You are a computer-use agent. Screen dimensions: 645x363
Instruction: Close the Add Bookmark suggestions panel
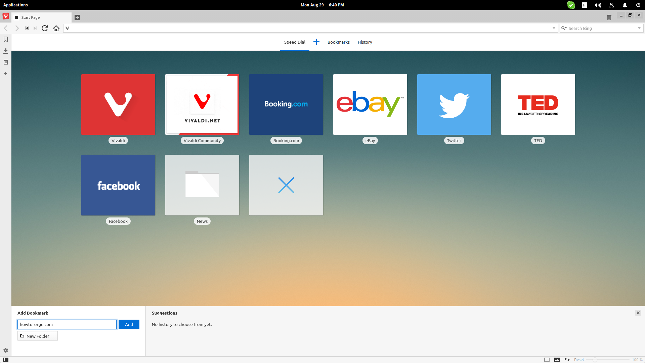pyautogui.click(x=638, y=313)
